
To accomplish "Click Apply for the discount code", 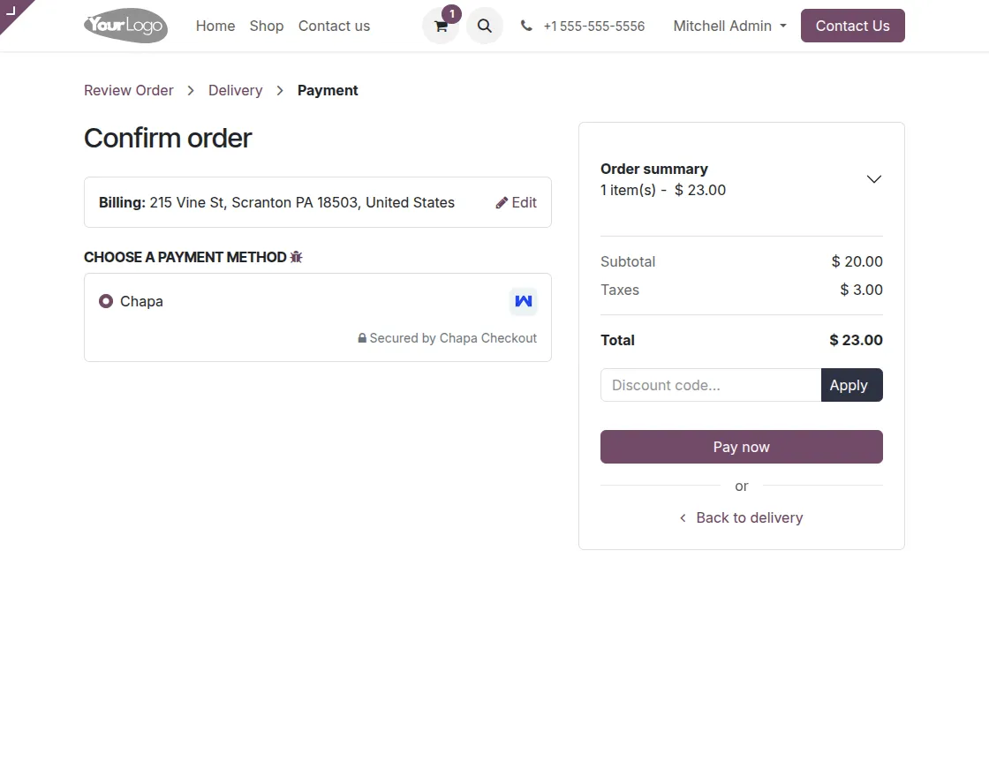I will (x=849, y=385).
